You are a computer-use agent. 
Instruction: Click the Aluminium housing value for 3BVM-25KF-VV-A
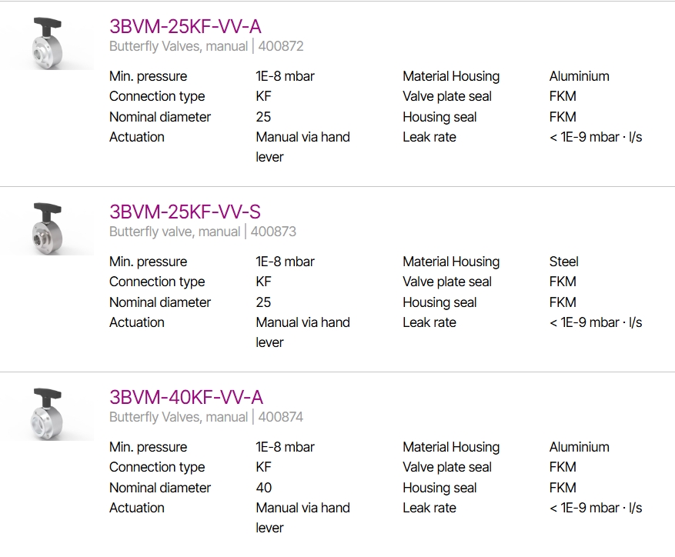[x=579, y=76]
